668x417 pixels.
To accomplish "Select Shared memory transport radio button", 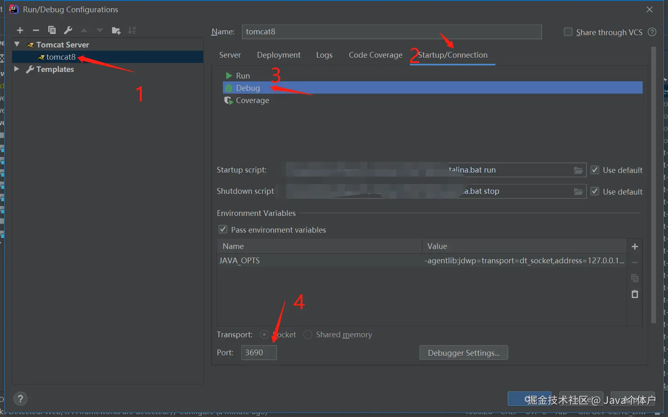I will tap(308, 335).
